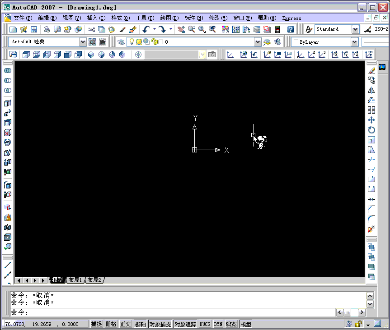Toggle 对象捕捉 object snap in status bar
The width and height of the screenshot is (390, 330).
click(x=160, y=324)
